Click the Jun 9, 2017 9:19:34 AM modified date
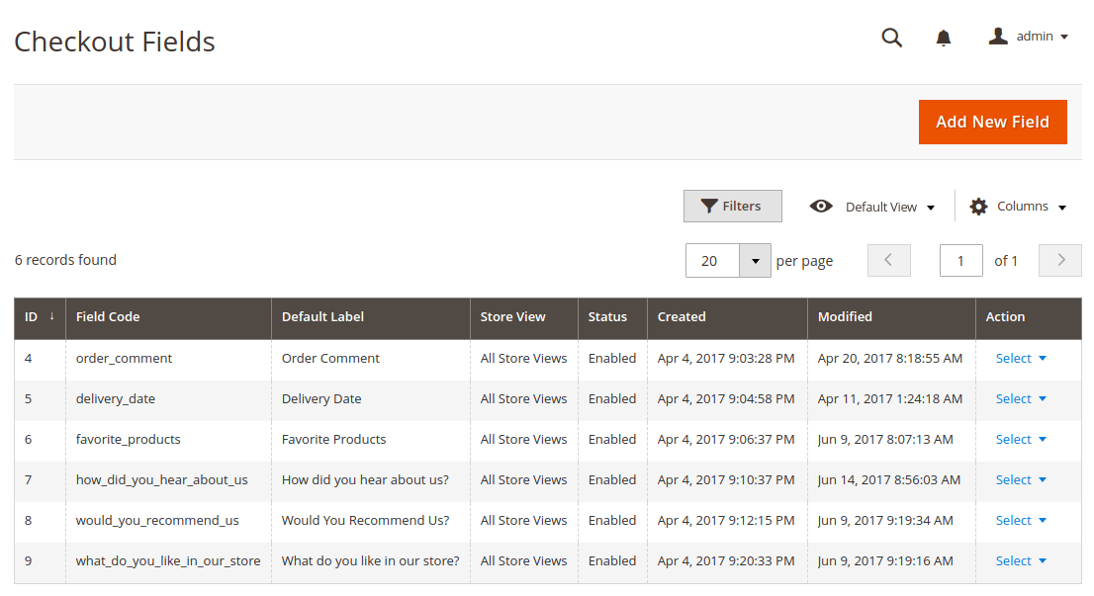The height and width of the screenshot is (596, 1094). pos(885,520)
